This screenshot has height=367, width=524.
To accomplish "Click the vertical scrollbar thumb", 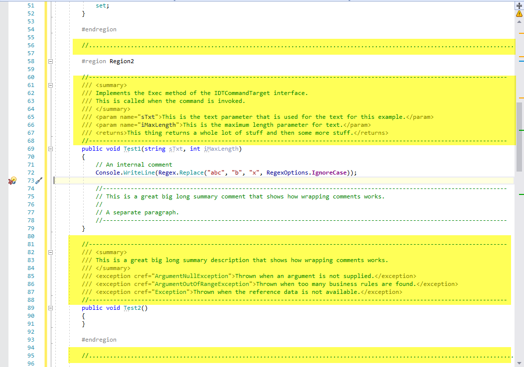I will (519, 137).
